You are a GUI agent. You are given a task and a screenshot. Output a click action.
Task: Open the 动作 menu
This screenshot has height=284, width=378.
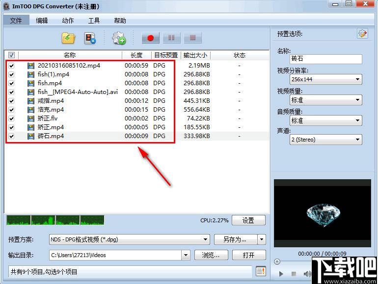tap(68, 21)
